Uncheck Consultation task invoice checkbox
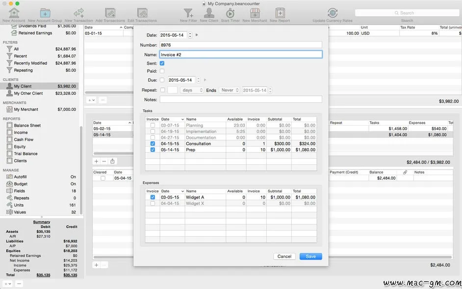 (153, 144)
